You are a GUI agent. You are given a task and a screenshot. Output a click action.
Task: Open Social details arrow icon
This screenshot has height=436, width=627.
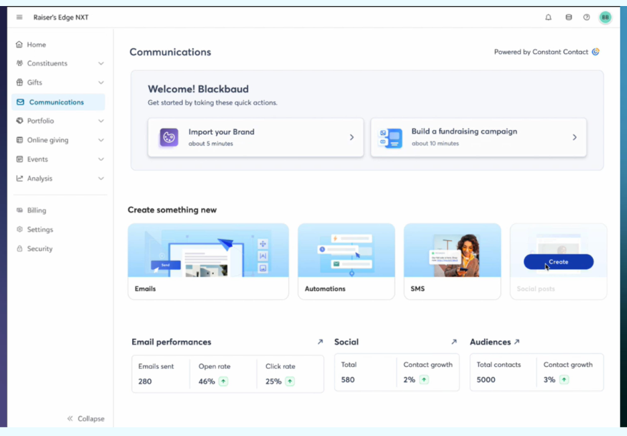[x=454, y=342]
